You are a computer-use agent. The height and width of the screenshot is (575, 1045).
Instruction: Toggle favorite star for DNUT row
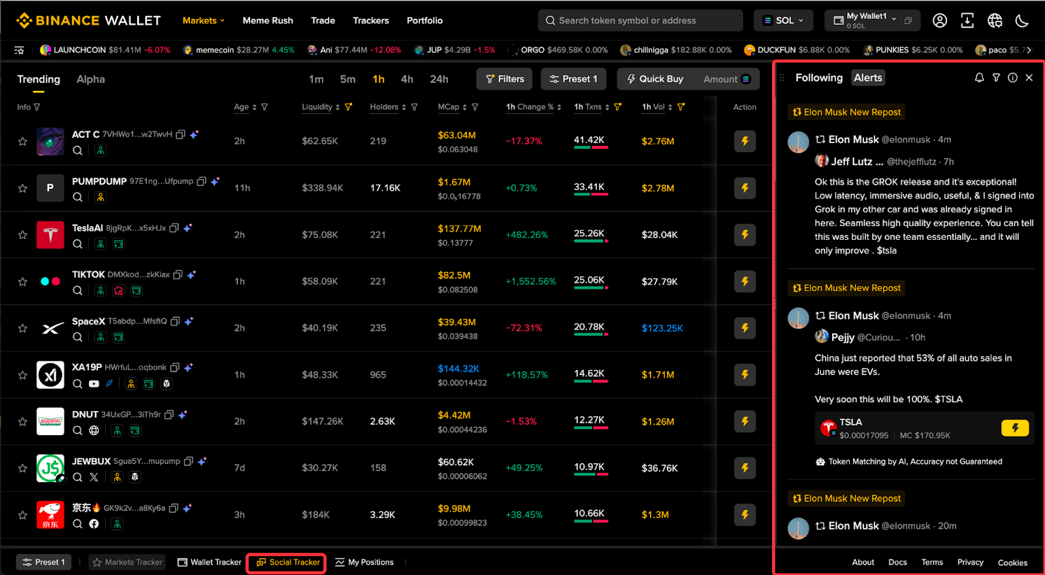point(23,421)
